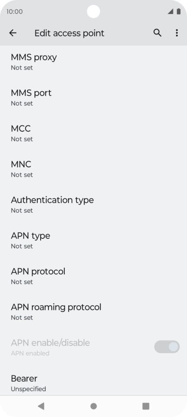The image size is (187, 417).
Task: Tap the clock showing 10:00
Action: [14, 12]
